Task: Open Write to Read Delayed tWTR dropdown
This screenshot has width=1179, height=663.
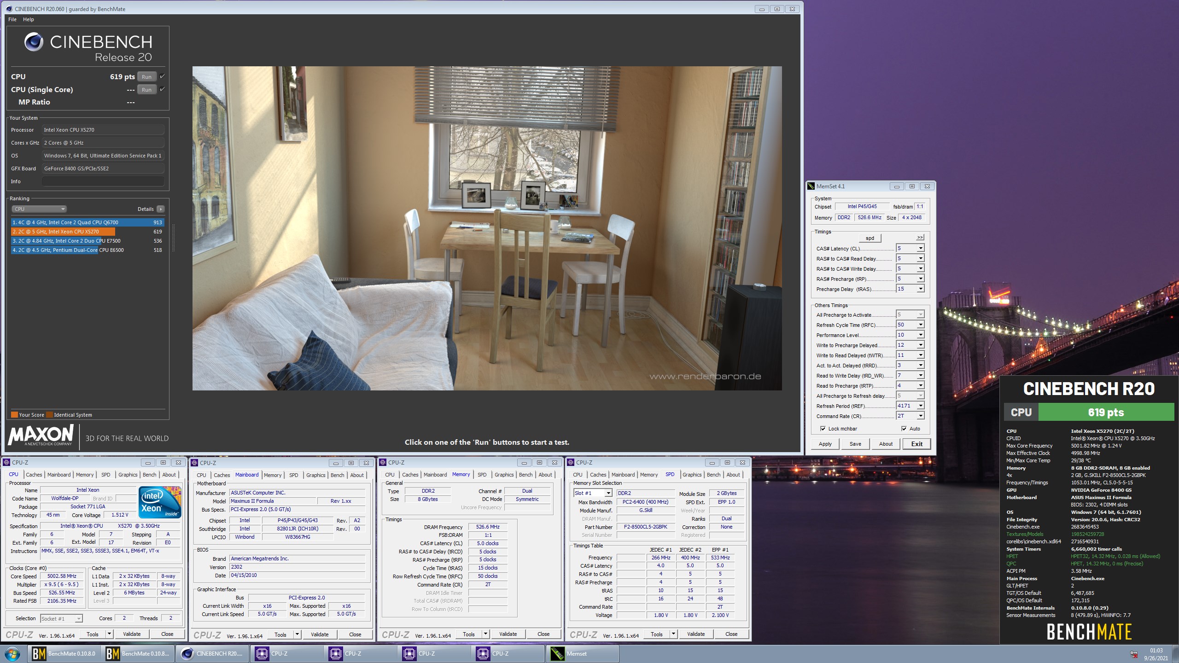Action: point(920,355)
